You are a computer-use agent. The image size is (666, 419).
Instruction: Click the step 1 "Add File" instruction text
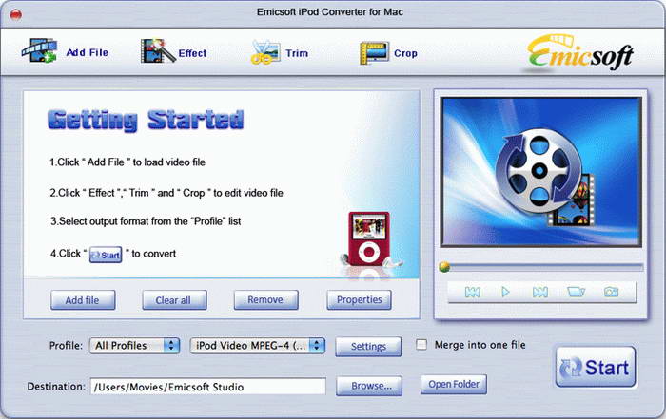click(127, 162)
